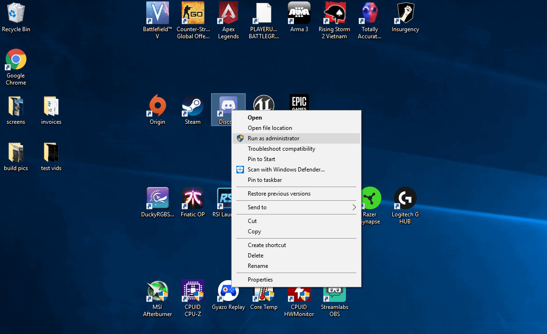Screen dimensions: 547x334
Task: Expand the Send to submenu
Action: [296, 207]
